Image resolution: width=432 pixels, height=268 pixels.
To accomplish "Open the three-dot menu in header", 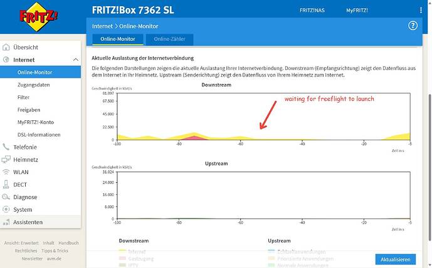I will pyautogui.click(x=421, y=10).
